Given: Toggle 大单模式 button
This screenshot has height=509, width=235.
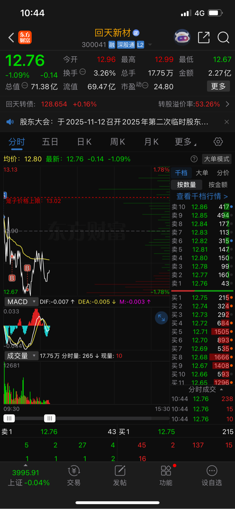Looking at the screenshot, I should tap(217, 159).
